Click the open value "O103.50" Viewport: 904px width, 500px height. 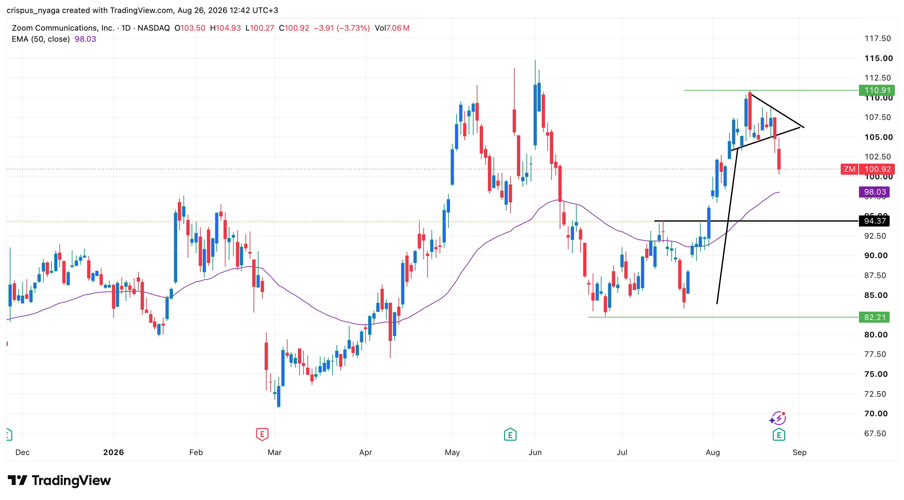[190, 28]
